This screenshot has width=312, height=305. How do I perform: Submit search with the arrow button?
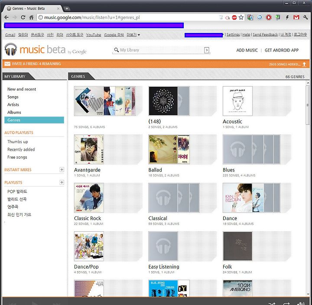tap(207, 50)
